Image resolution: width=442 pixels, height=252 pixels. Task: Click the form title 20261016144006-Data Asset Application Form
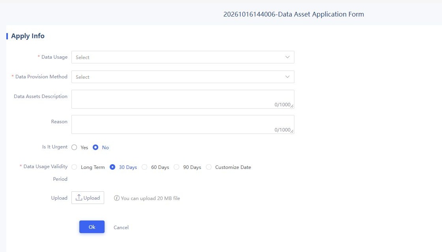click(x=294, y=14)
